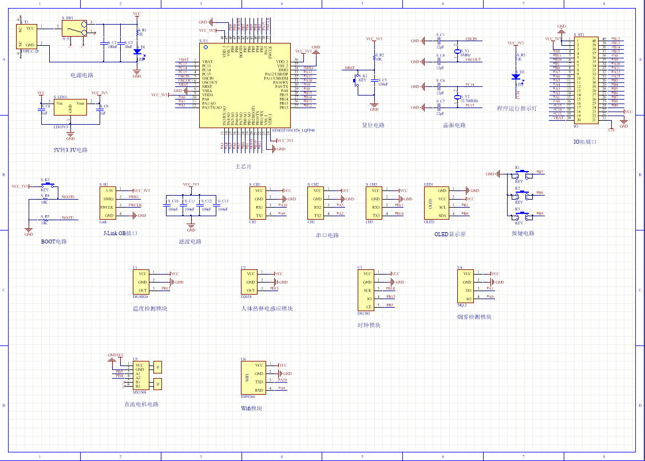The image size is (645, 461).
Task: Click the STM32F103C8T6_LQFP48 part name text
Action: pos(293,130)
